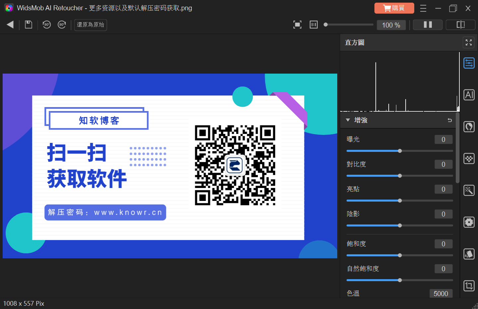Save image with the floppy disk icon
The width and height of the screenshot is (478, 309).
29,25
